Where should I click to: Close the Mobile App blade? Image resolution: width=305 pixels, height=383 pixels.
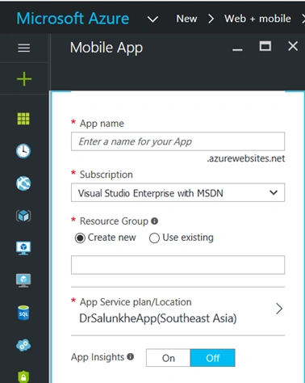coord(293,46)
